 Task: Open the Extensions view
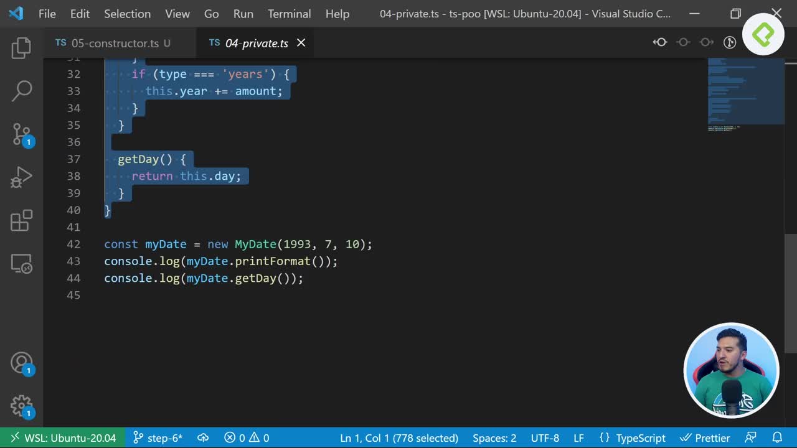21,220
